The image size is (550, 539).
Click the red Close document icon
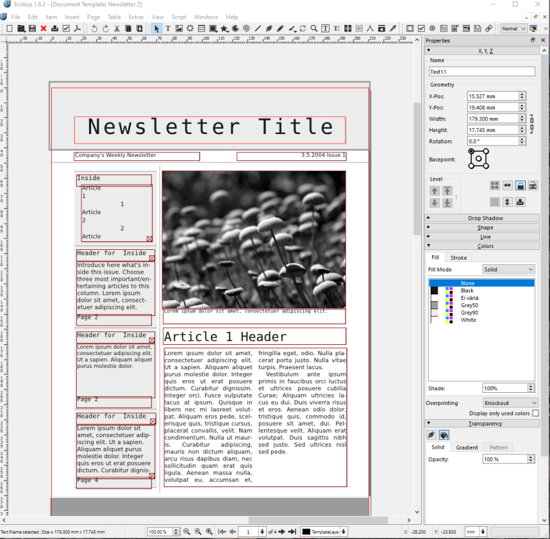43,28
